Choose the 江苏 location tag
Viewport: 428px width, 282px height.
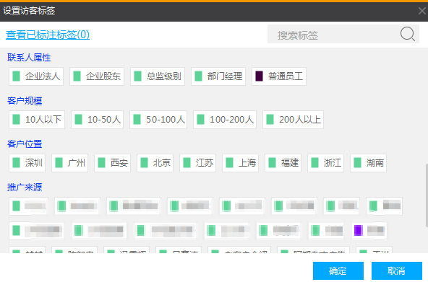197,163
